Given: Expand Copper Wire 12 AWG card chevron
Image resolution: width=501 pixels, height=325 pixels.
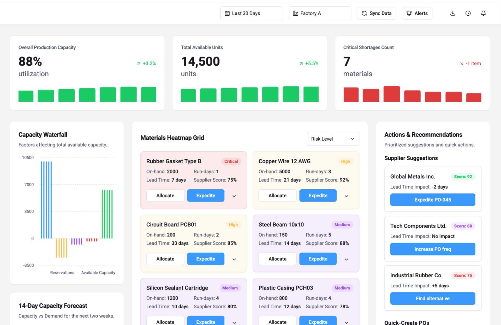Looking at the screenshot, I should pos(346,196).
